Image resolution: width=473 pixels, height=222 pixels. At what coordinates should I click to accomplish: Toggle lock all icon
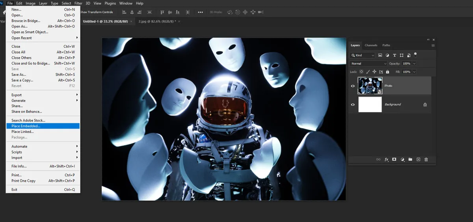click(x=387, y=72)
